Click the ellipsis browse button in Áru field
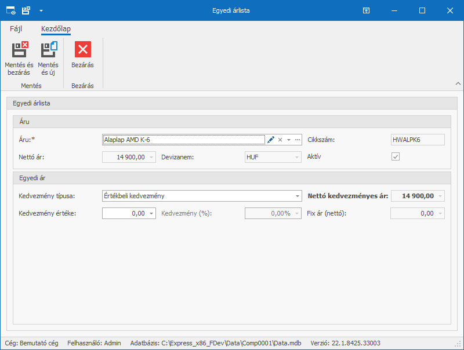 click(298, 140)
